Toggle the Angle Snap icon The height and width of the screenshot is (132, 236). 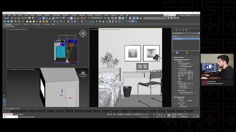tap(78, 18)
